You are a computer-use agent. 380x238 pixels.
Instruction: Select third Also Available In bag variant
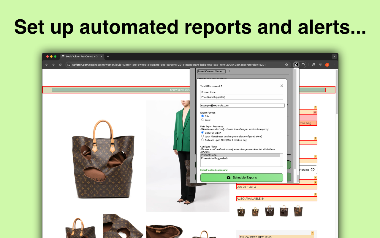[x=270, y=211]
